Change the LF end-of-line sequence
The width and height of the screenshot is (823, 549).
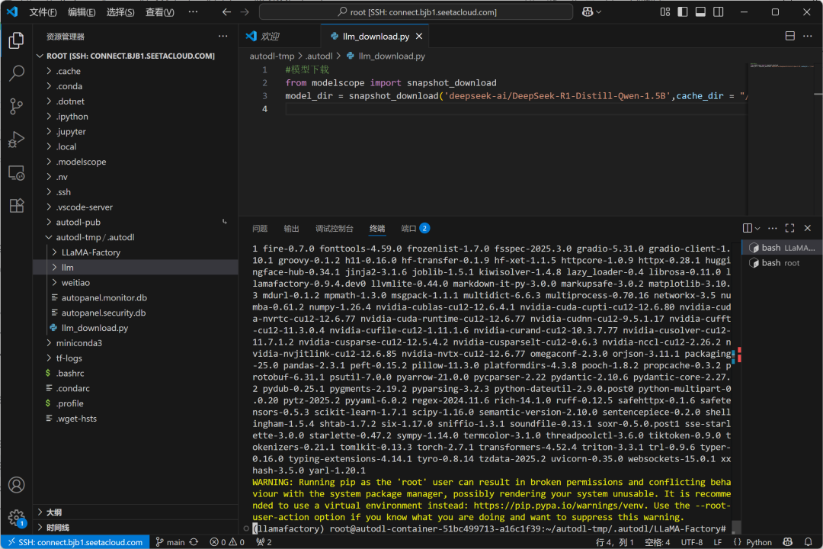(718, 541)
